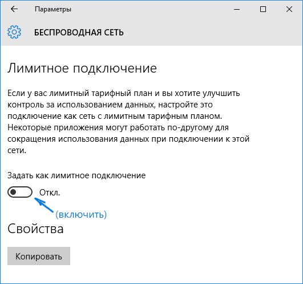
Task: Enable the лимитное подключение toggle switch
Action: click(20, 192)
